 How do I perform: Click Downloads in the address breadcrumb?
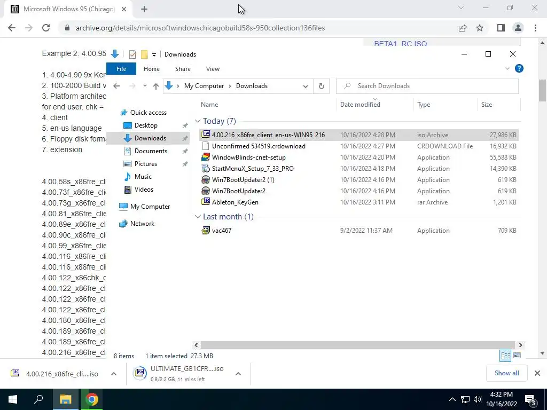pyautogui.click(x=252, y=86)
